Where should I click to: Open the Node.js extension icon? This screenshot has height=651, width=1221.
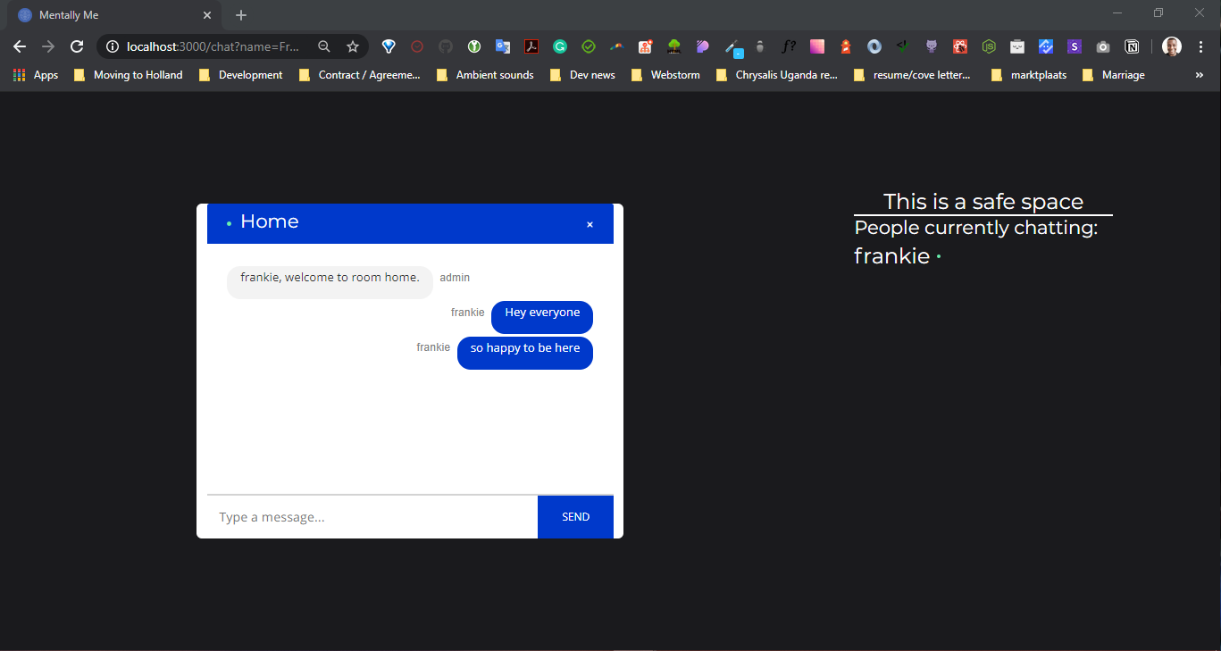[x=989, y=46]
